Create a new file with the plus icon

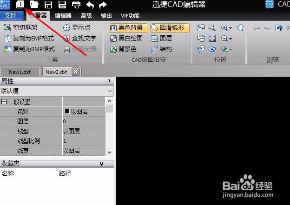(20, 4)
